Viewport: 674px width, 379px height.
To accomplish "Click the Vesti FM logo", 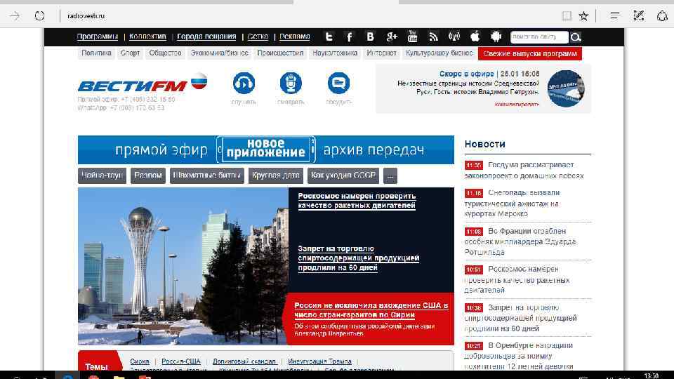I will point(143,83).
